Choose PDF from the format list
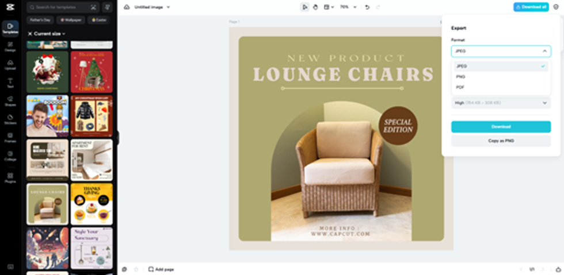The width and height of the screenshot is (564, 275). (x=460, y=87)
